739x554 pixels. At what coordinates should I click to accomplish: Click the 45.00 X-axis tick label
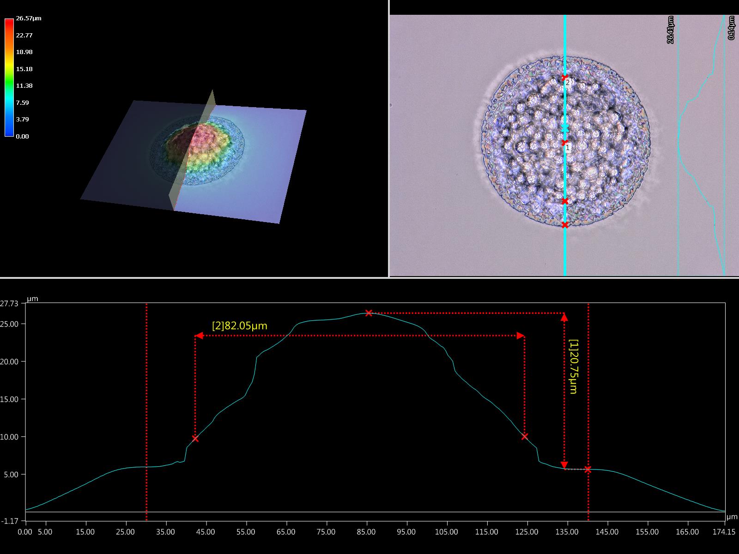click(x=206, y=532)
